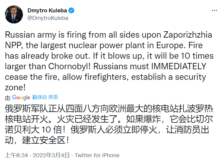Image resolution: width=224 pixels, height=162 pixels.
Task: Click the word Europe in the tweet
Action: pyautogui.click(x=170, y=45)
